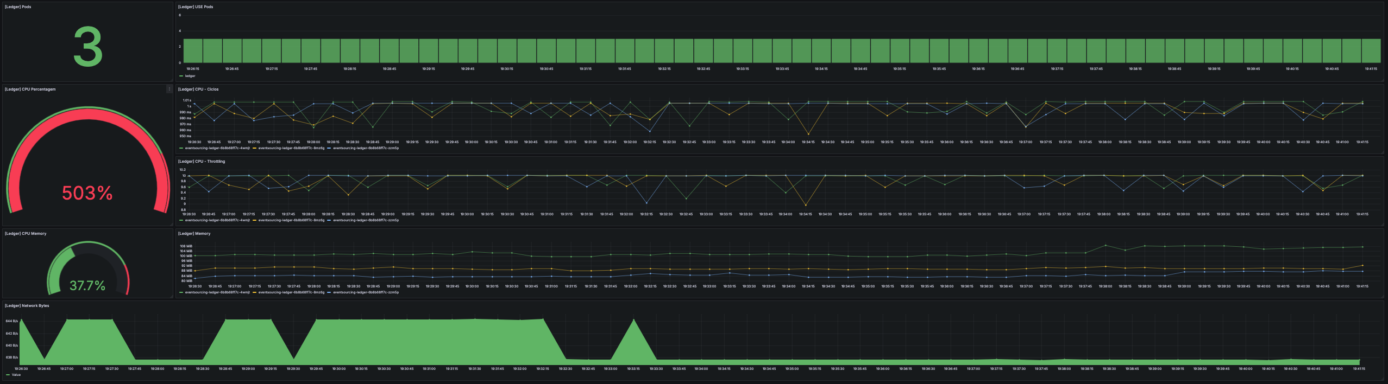Viewport: 1388px width, 384px height.
Task: Open the [Ledger] CPU - Throttling title menu
Action: point(202,162)
